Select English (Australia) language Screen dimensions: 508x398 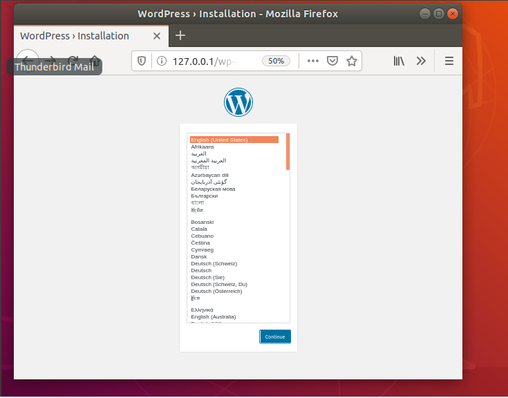(x=234, y=317)
